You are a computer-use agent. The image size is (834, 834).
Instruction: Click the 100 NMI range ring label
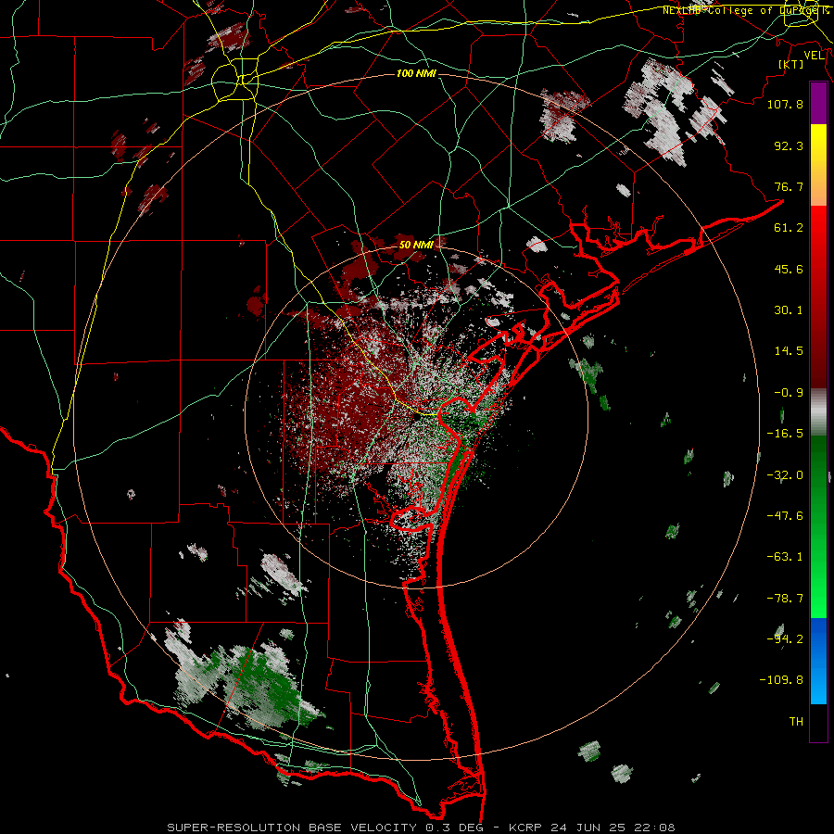(x=416, y=73)
